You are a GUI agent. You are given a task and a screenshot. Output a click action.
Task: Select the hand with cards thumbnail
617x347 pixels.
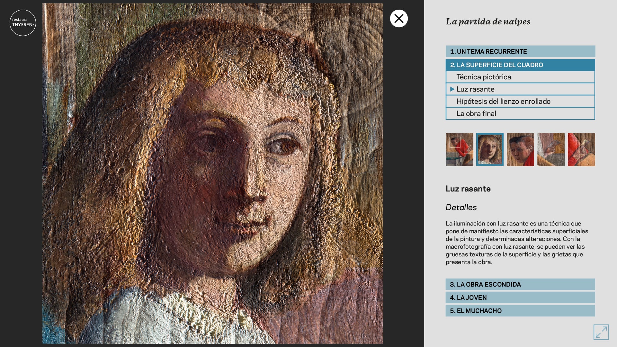click(551, 149)
